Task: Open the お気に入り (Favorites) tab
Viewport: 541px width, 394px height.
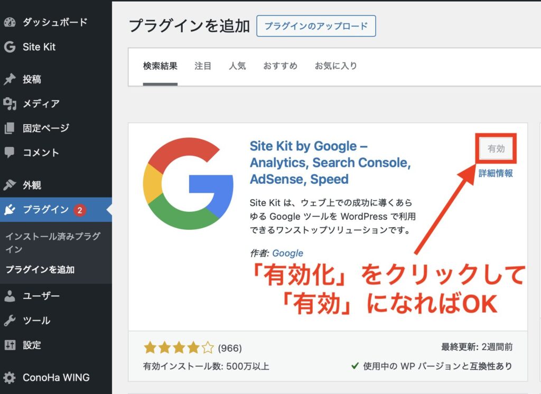Action: click(x=336, y=66)
